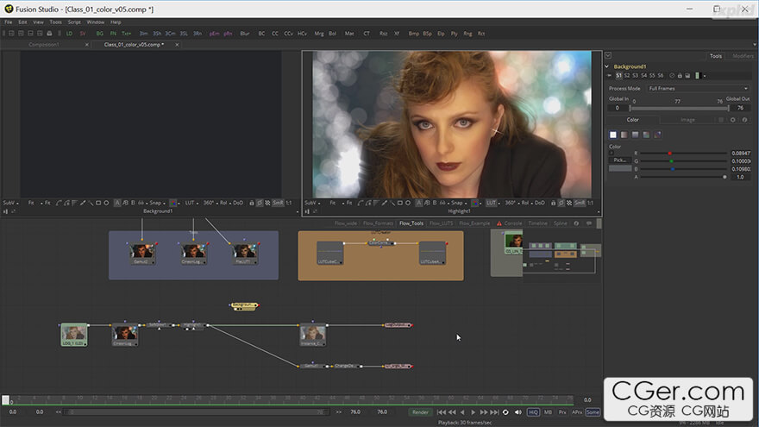Toggle Prx proxy mode

click(x=562, y=412)
